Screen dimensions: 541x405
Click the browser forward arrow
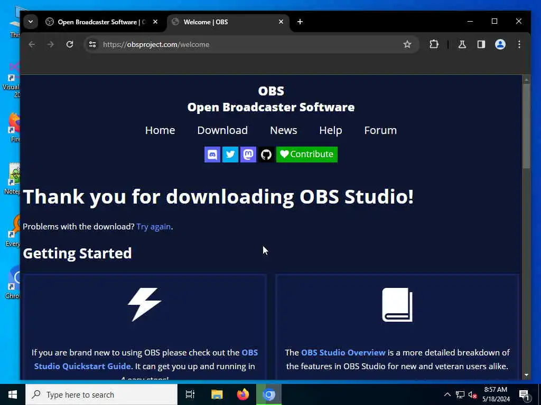pyautogui.click(x=50, y=44)
